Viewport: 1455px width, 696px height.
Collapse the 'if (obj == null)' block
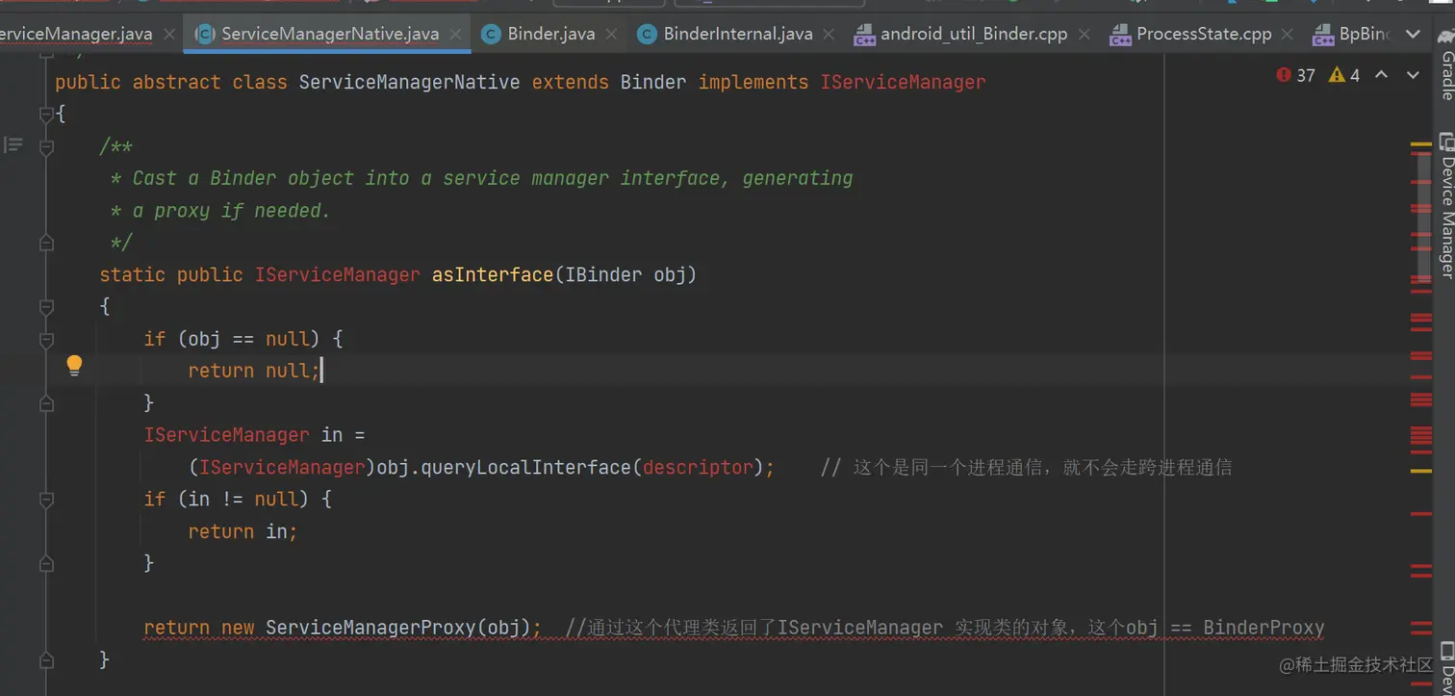pos(46,340)
